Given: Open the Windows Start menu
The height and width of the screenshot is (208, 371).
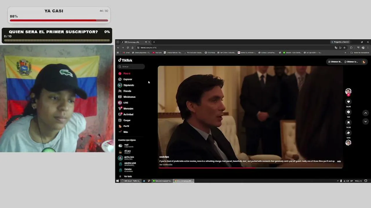Looking at the screenshot, I should pos(117,181).
